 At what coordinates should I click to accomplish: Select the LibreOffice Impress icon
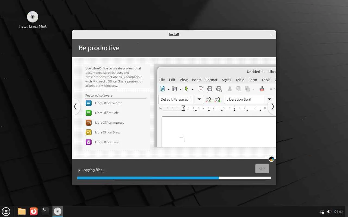coord(88,123)
